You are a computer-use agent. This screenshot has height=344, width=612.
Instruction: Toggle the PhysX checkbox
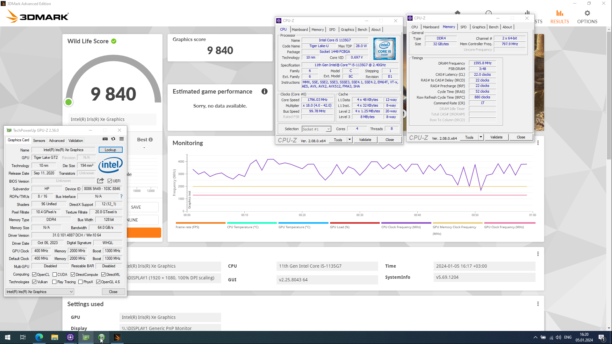coord(81,282)
